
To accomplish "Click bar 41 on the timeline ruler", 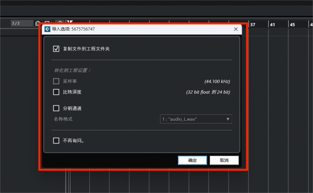I will tap(272, 25).
